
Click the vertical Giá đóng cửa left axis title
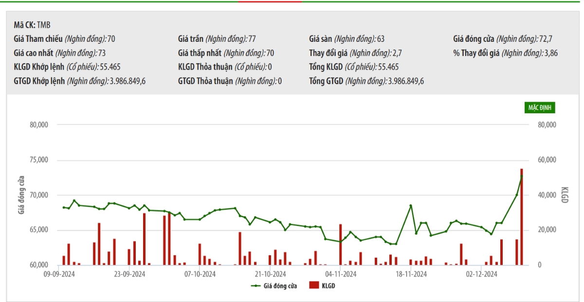[x=21, y=195]
